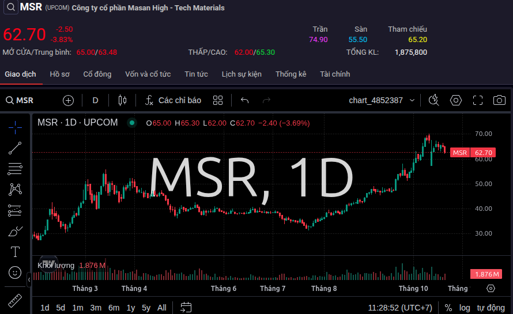Select the brush drawing tool
The image size is (513, 314).
tap(15, 231)
